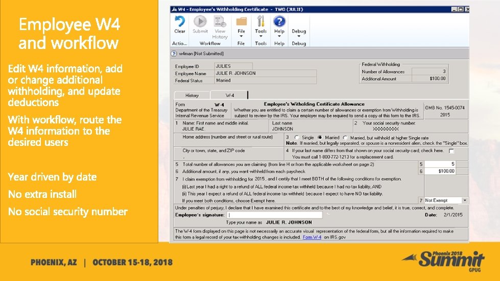The height and width of the screenshot is (281, 500).
Task: Click the W4 window title bar icon
Action: pos(174,9)
